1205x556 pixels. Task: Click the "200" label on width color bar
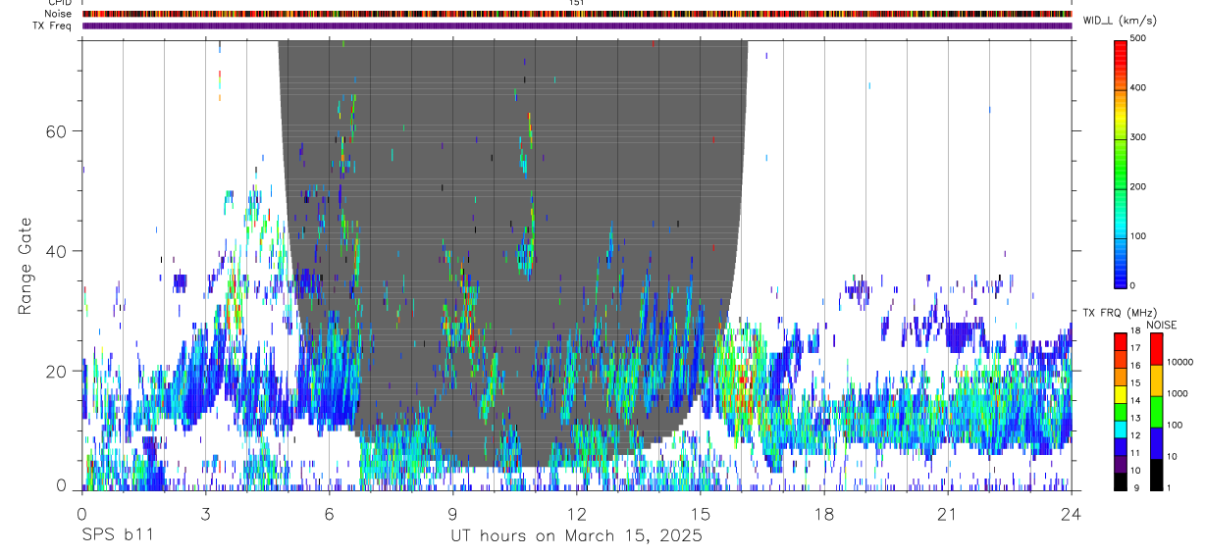(x=1138, y=186)
